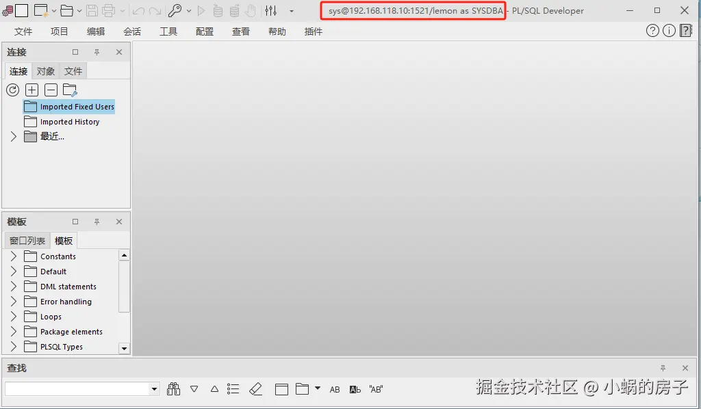The width and height of the screenshot is (701, 409).
Task: Click the remove connection minus icon
Action: coord(51,90)
